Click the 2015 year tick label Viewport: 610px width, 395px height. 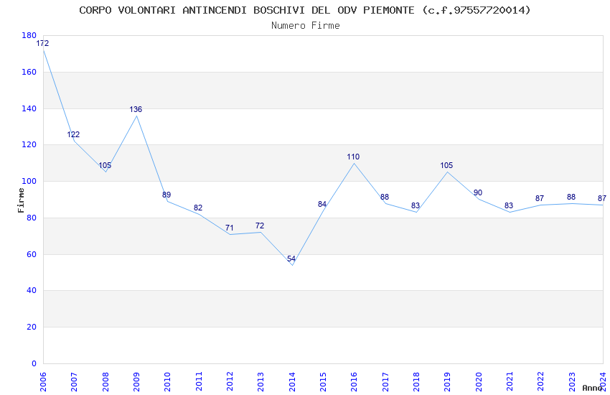(x=323, y=382)
